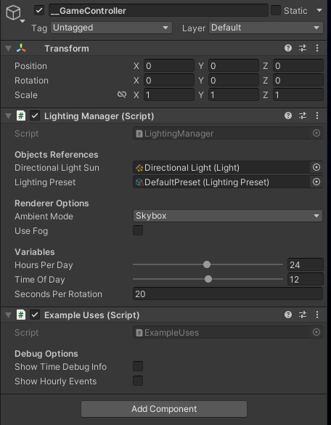Open the Ambient Mode Skybox dropdown
The image size is (331, 425).
coord(227,216)
